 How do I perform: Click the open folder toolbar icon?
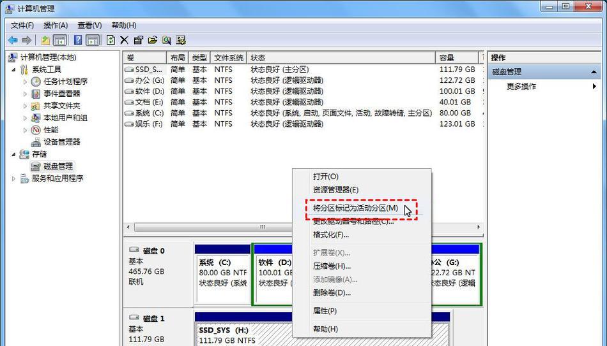click(x=153, y=40)
